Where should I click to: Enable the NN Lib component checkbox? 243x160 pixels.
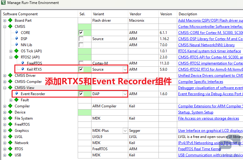coord(81,45)
